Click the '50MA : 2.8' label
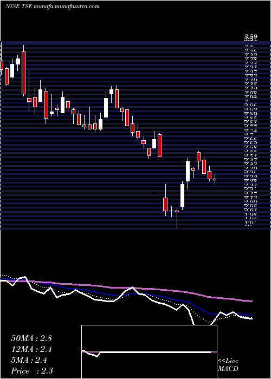 (31, 338)
